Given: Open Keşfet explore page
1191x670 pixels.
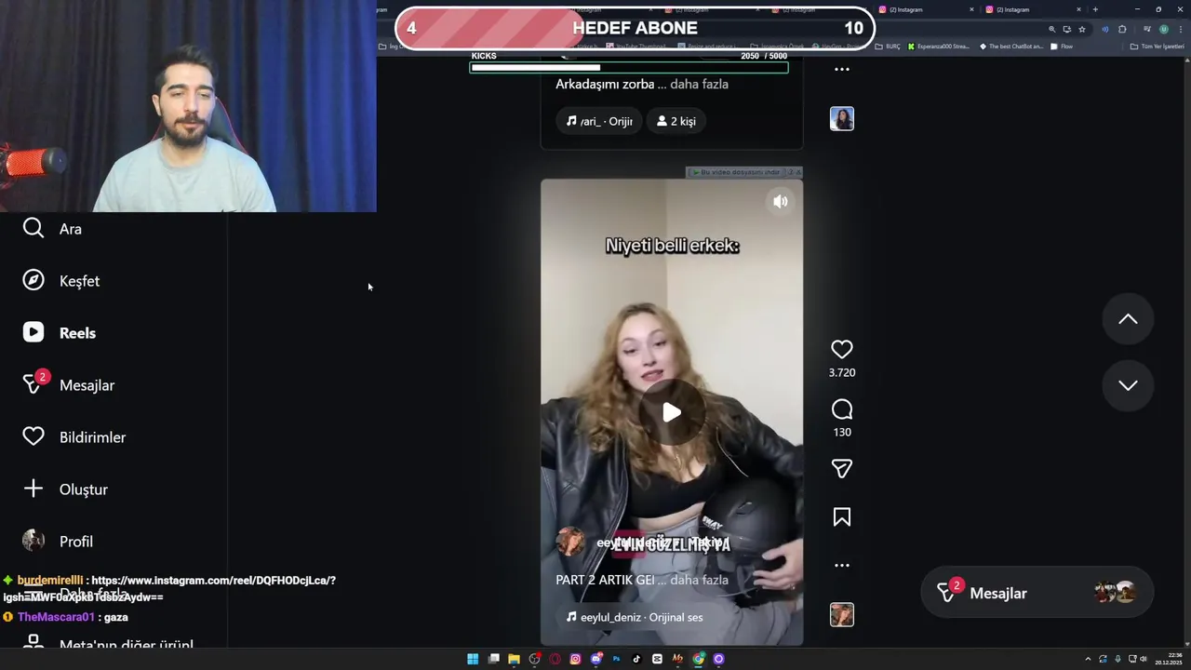Looking at the screenshot, I should (61, 281).
